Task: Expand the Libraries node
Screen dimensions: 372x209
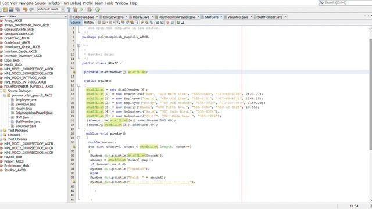Action: (x=1, y=135)
